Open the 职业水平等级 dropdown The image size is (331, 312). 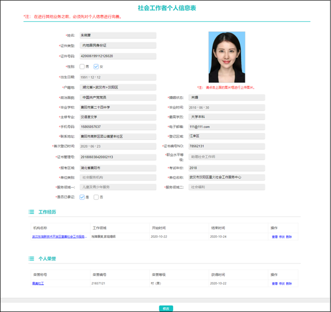(227, 157)
